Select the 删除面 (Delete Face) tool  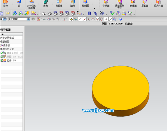133,2
